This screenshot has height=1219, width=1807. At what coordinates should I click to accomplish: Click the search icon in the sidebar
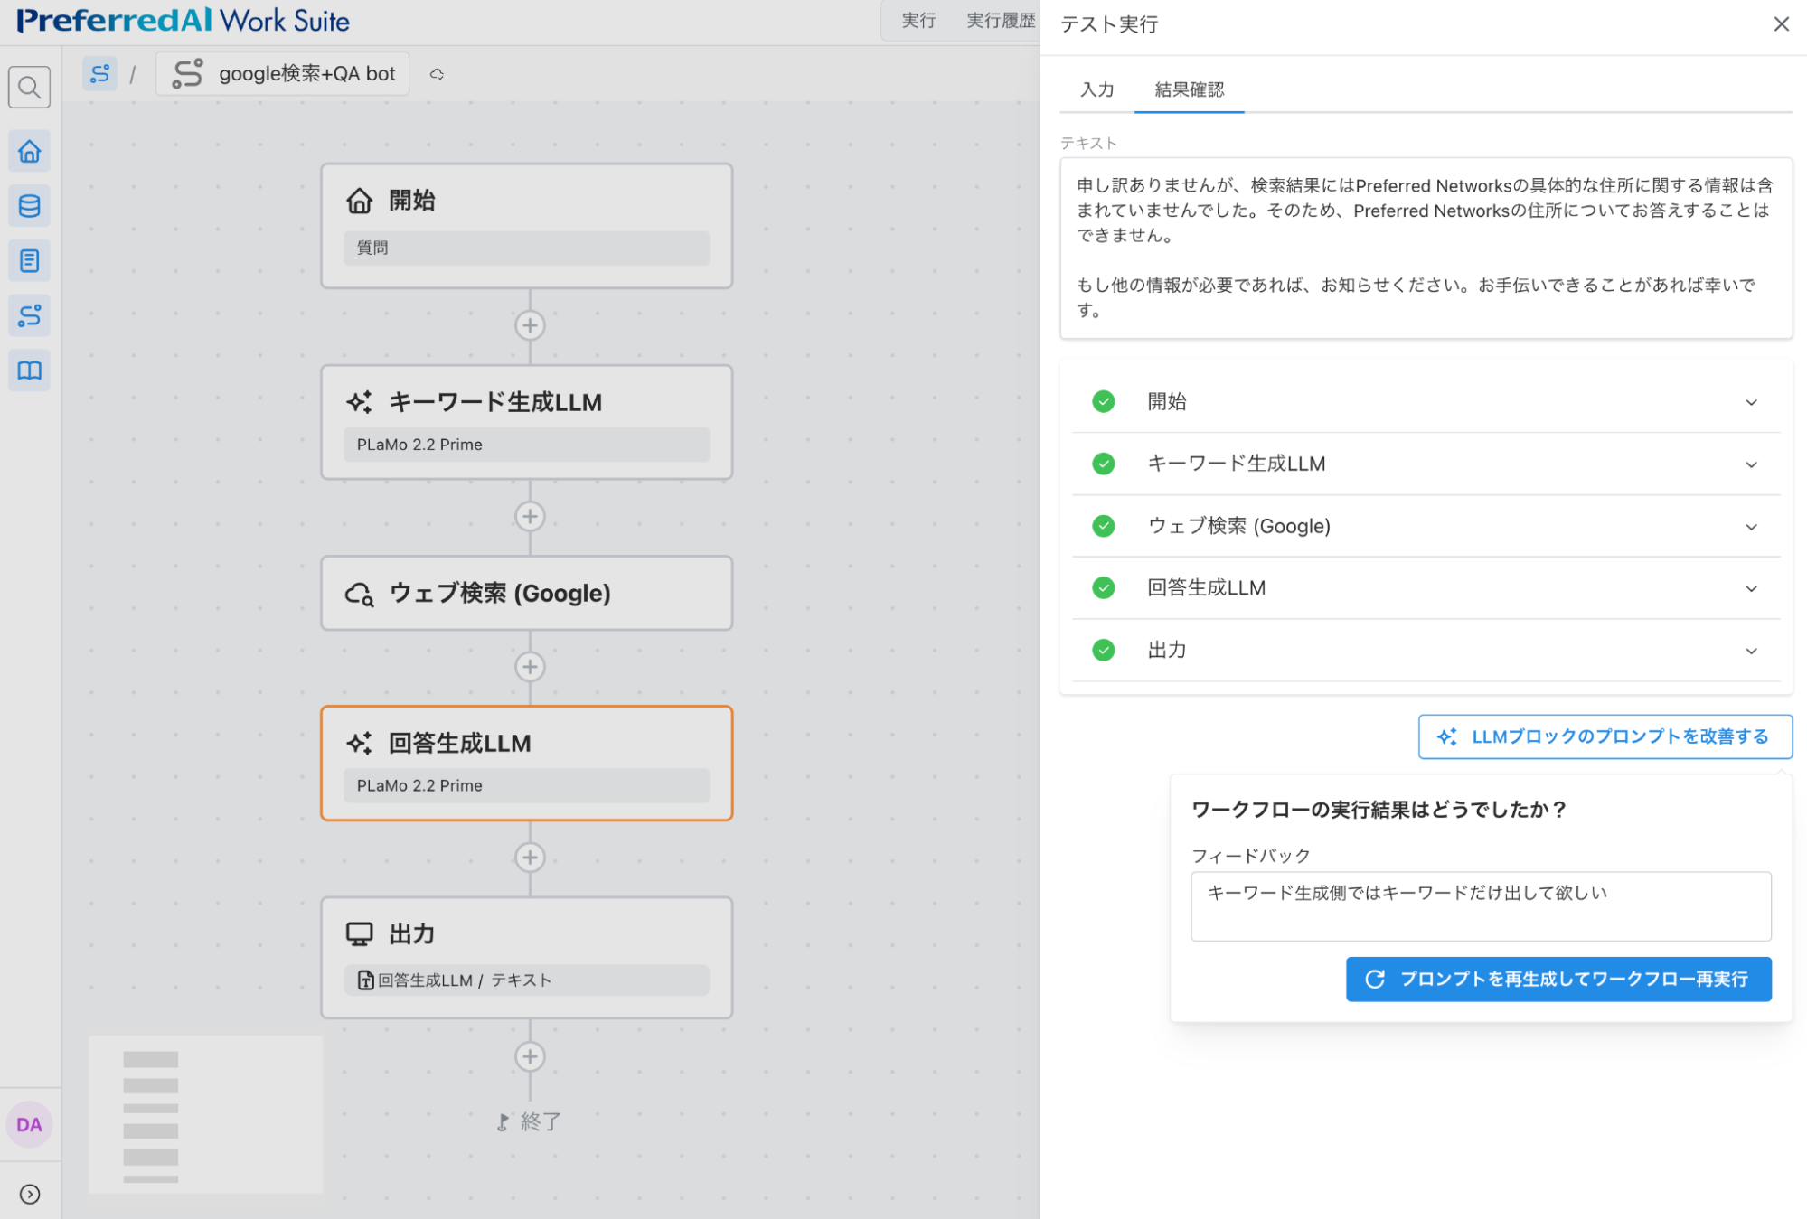tap(29, 88)
